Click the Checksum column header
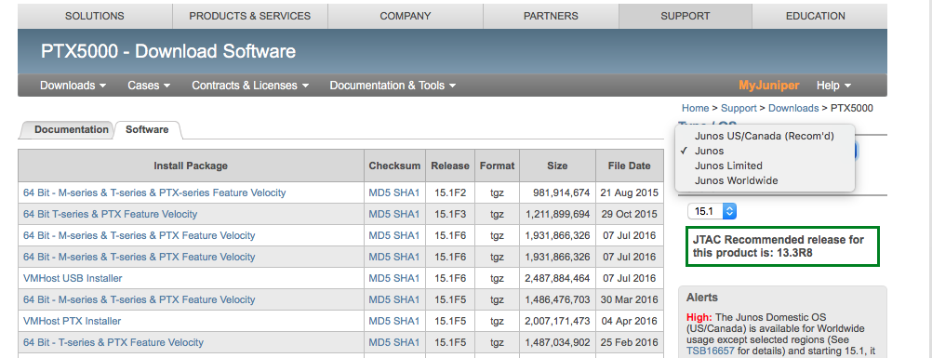 point(394,166)
